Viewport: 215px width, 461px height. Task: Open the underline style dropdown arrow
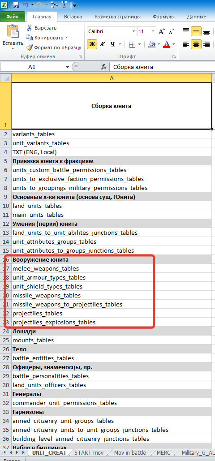(x=120, y=44)
